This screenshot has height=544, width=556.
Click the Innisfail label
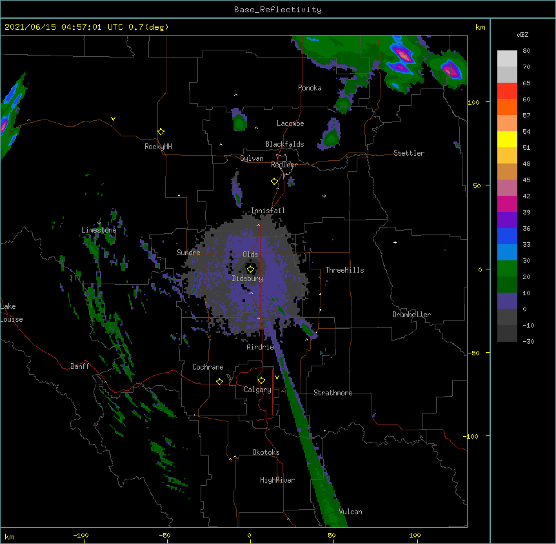pyautogui.click(x=268, y=211)
